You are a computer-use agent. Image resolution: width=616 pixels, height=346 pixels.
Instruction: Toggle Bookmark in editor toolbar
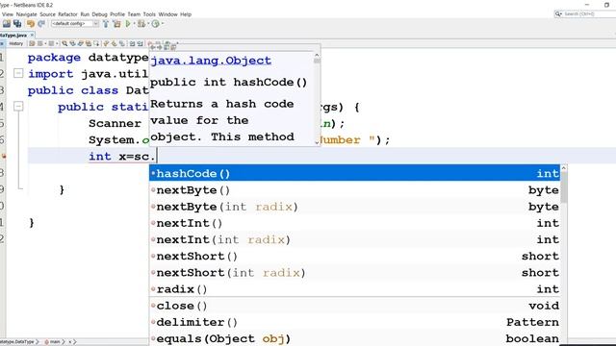tap(122, 43)
